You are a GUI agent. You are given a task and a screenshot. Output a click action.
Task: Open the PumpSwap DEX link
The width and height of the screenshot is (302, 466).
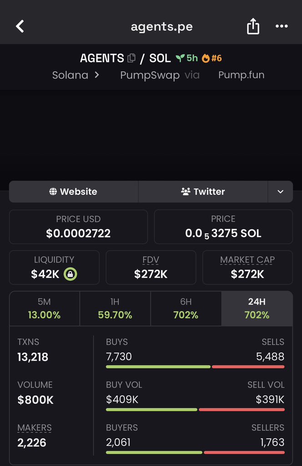pos(150,75)
